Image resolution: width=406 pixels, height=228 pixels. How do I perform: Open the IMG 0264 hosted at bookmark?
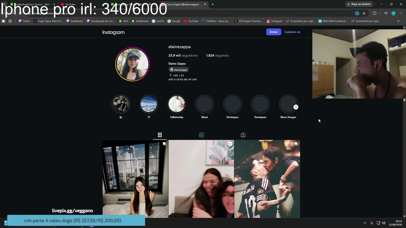tap(333, 21)
